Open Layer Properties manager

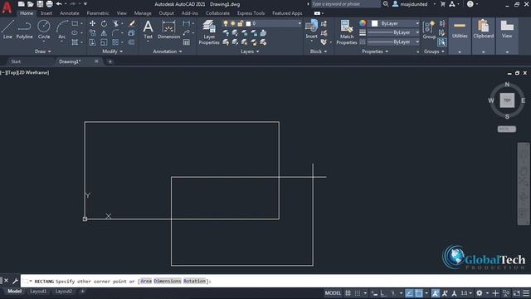pos(209,32)
